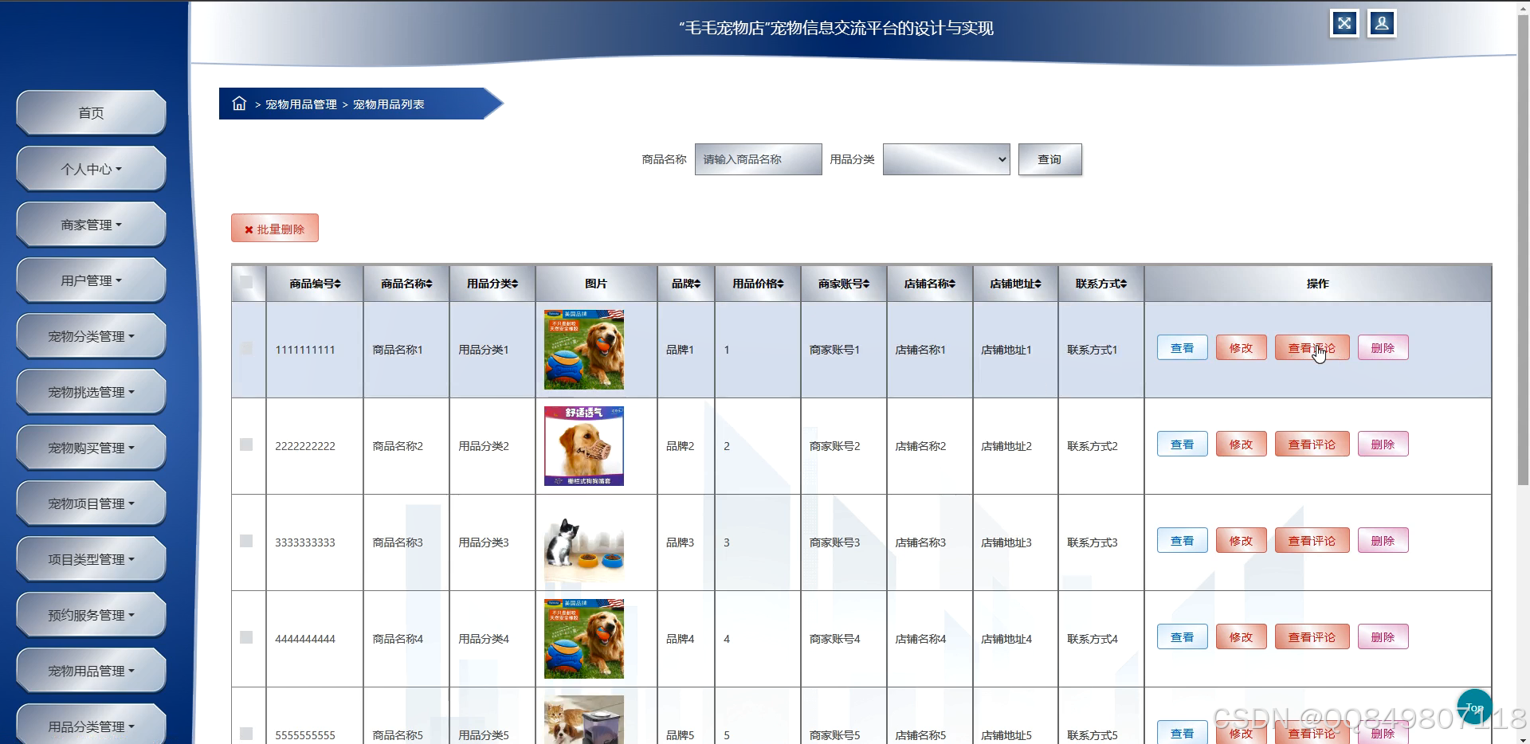
Task: Sort by 用品价格 column header
Action: point(758,284)
